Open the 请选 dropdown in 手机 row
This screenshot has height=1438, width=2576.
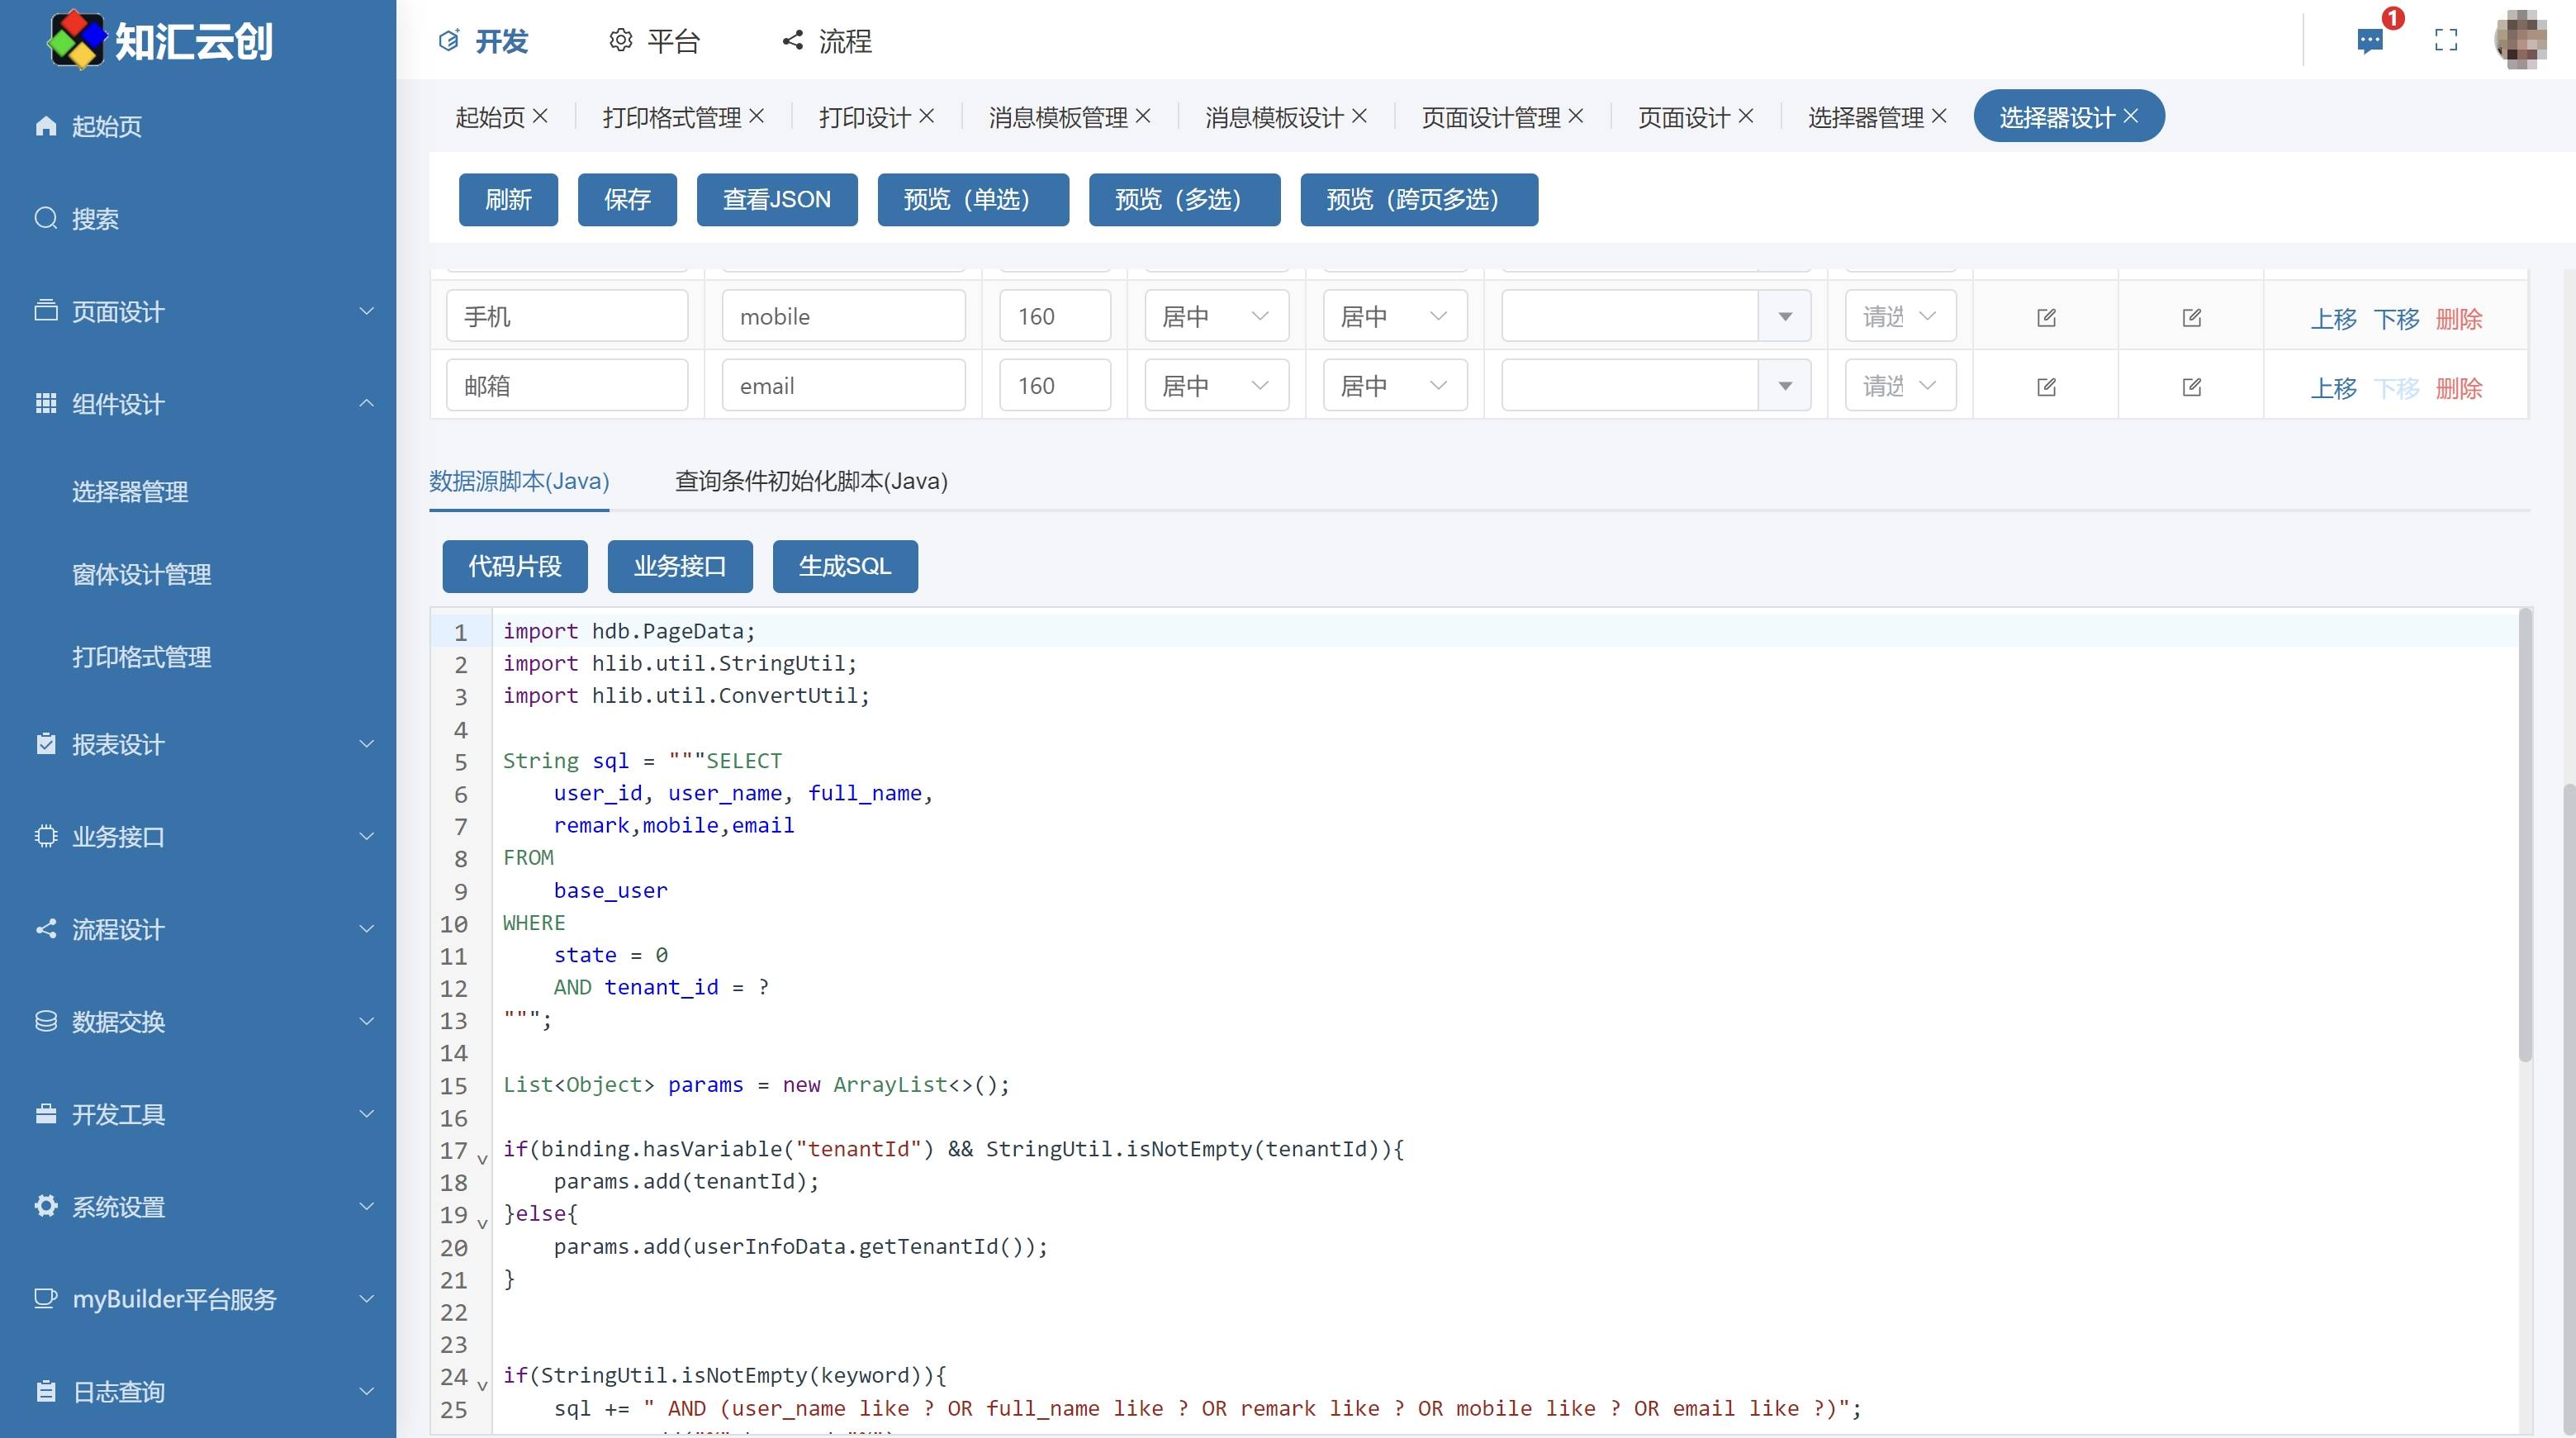pos(1899,317)
